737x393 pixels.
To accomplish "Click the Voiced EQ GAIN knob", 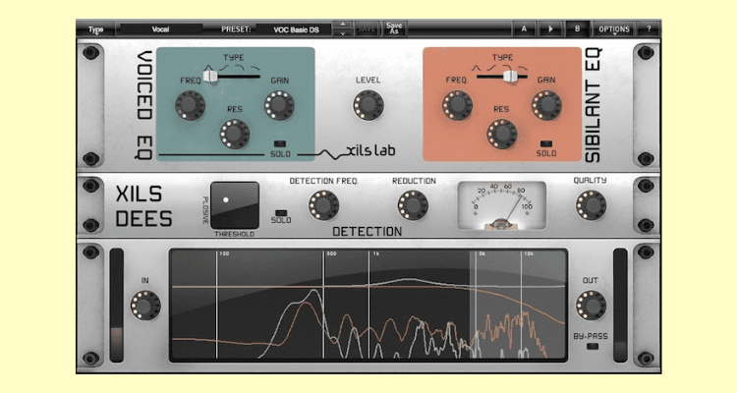I will coord(280,106).
